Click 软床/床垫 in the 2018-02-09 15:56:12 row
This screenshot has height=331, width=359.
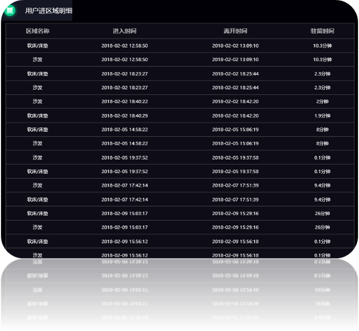click(38, 242)
